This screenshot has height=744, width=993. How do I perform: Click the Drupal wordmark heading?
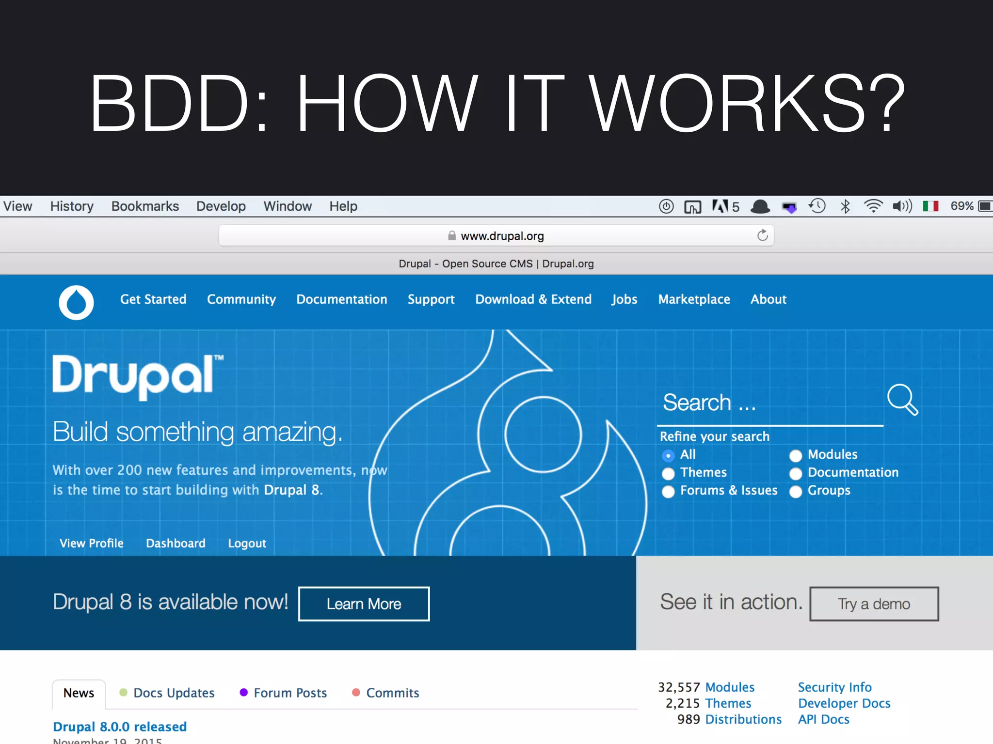[138, 377]
